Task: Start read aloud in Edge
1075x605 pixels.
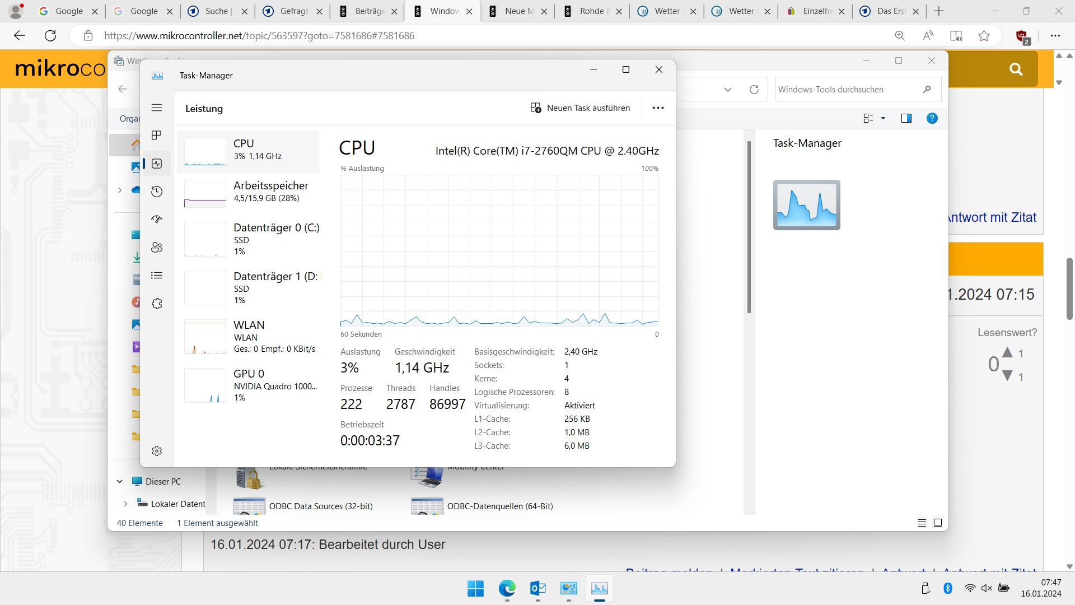Action: coord(928,36)
